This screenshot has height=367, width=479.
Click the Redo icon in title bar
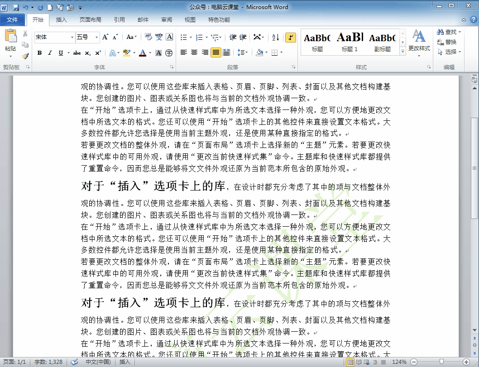[40, 7]
